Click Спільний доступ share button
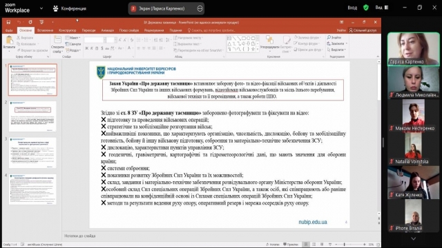This screenshot has height=248, width=442. [363, 30]
